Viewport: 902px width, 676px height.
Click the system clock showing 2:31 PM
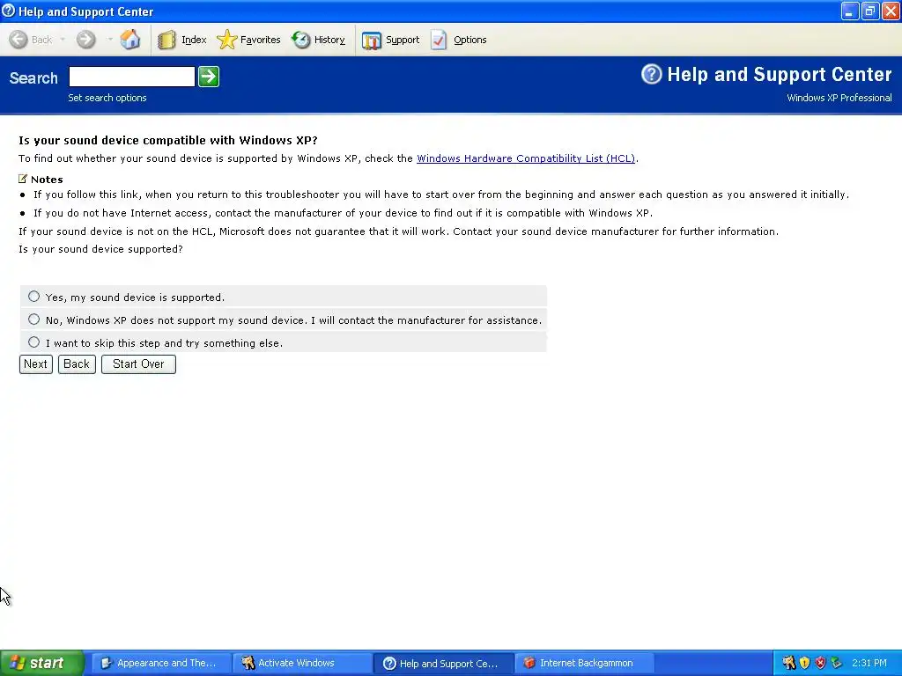(869, 663)
